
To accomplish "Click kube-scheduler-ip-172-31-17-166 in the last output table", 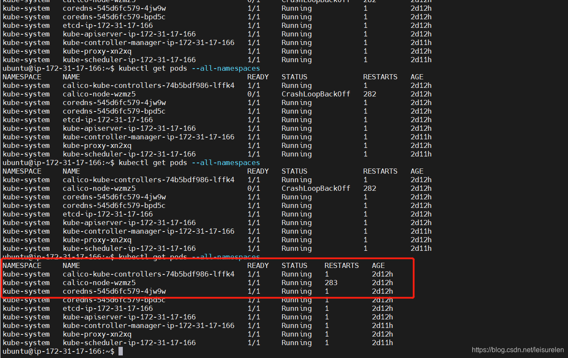I will pos(129,343).
